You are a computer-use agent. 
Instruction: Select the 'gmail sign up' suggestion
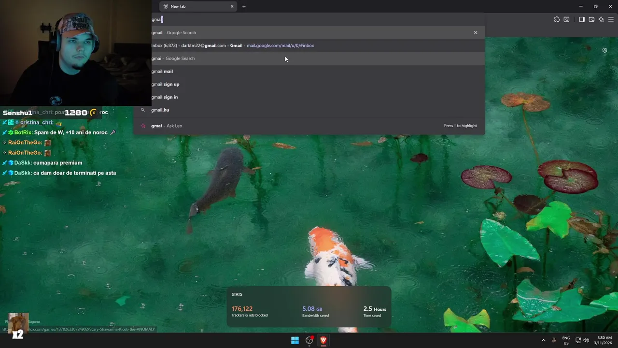(309, 84)
